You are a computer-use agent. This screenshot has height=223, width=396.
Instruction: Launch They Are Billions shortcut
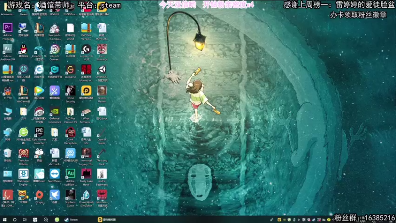(x=23, y=157)
